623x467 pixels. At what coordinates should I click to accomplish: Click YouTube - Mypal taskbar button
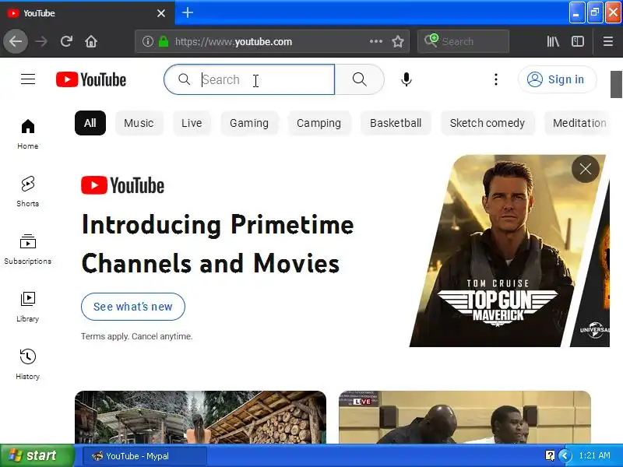pyautogui.click(x=145, y=456)
